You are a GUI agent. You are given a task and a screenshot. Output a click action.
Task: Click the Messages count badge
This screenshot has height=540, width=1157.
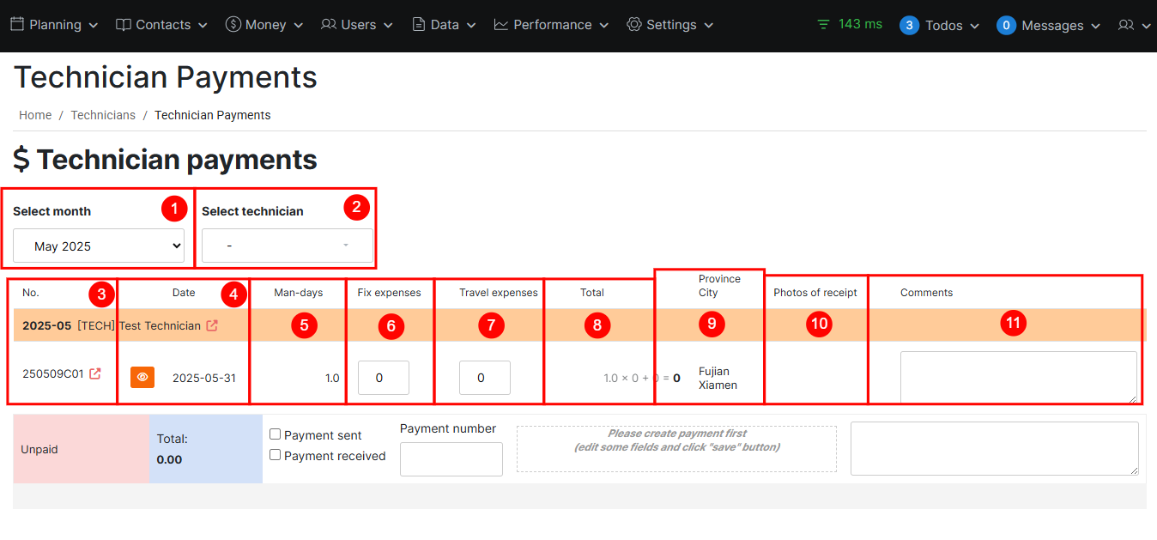[x=1006, y=26]
